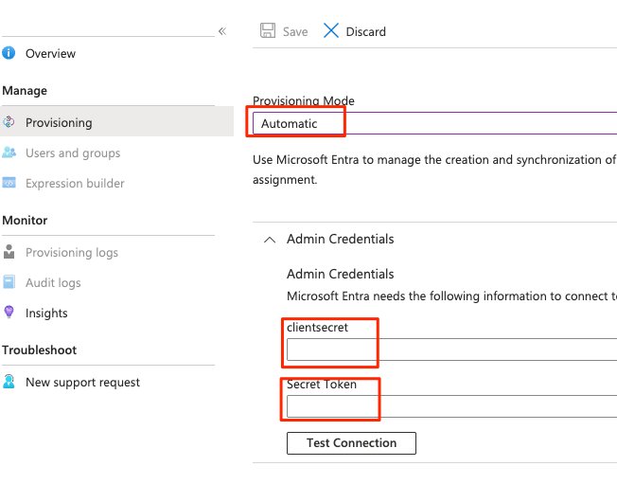This screenshot has width=617, height=484.
Task: Click the Provisioning logs icon
Action: [x=9, y=252]
